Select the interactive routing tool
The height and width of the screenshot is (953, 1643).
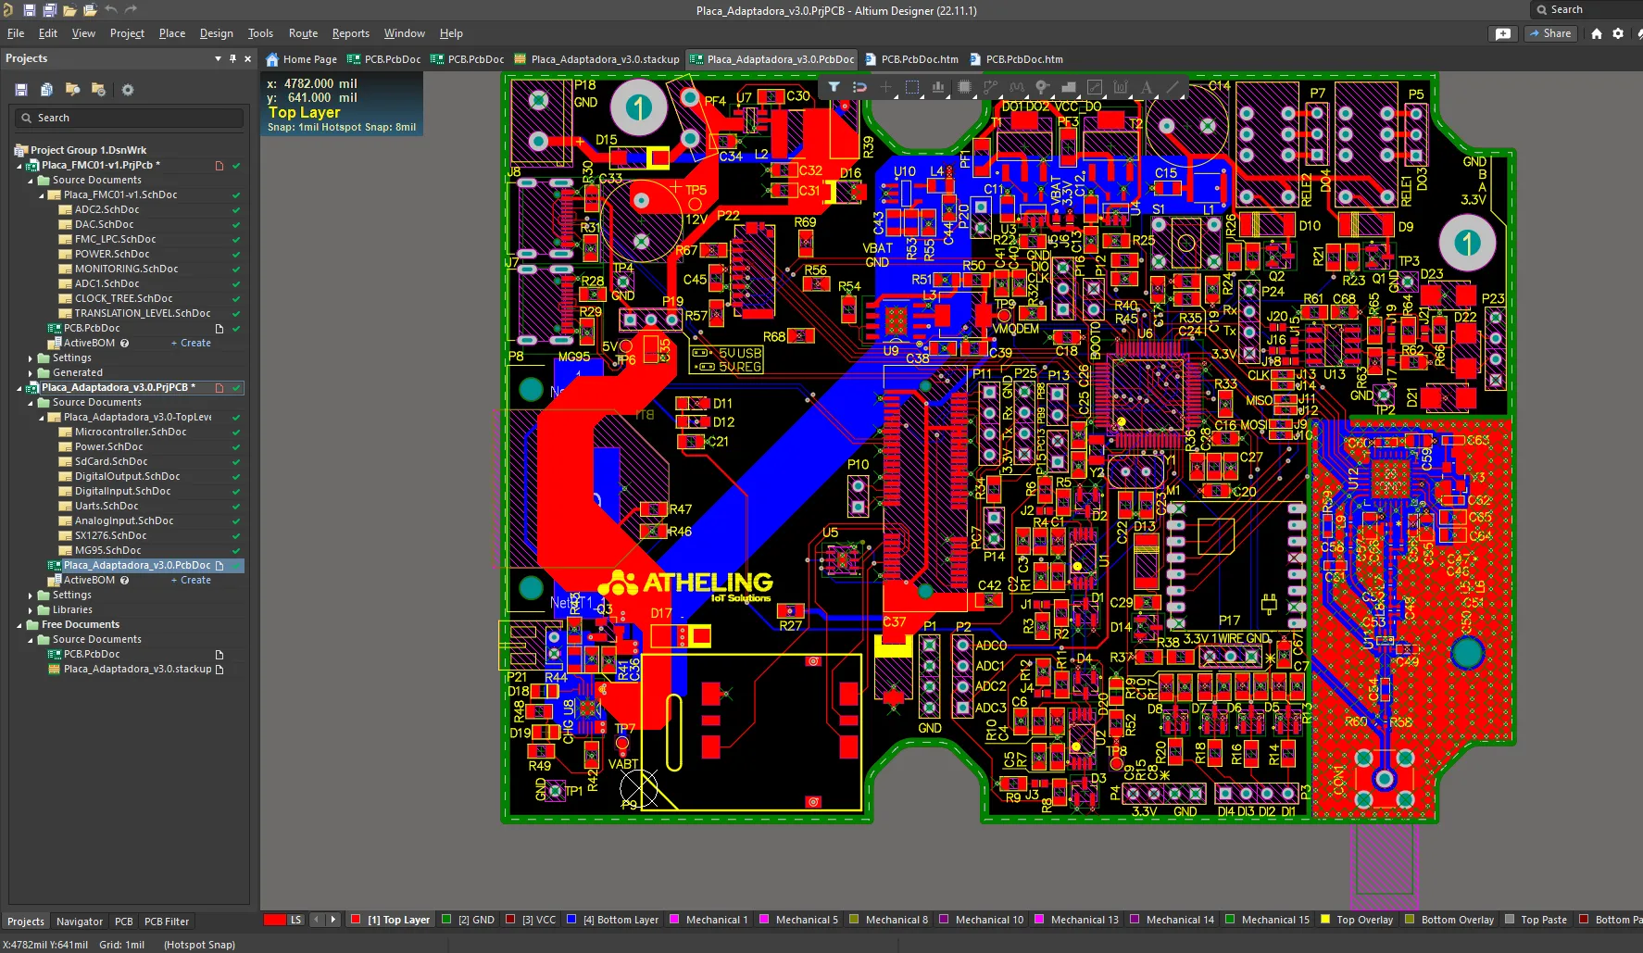point(990,87)
